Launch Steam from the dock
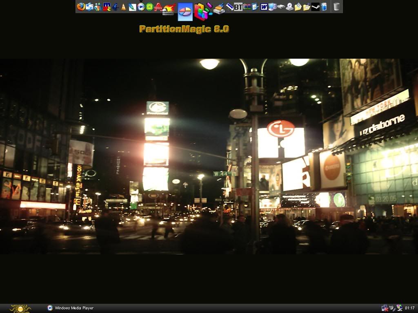Image resolution: width=418 pixels, height=313 pixels. coord(316,7)
